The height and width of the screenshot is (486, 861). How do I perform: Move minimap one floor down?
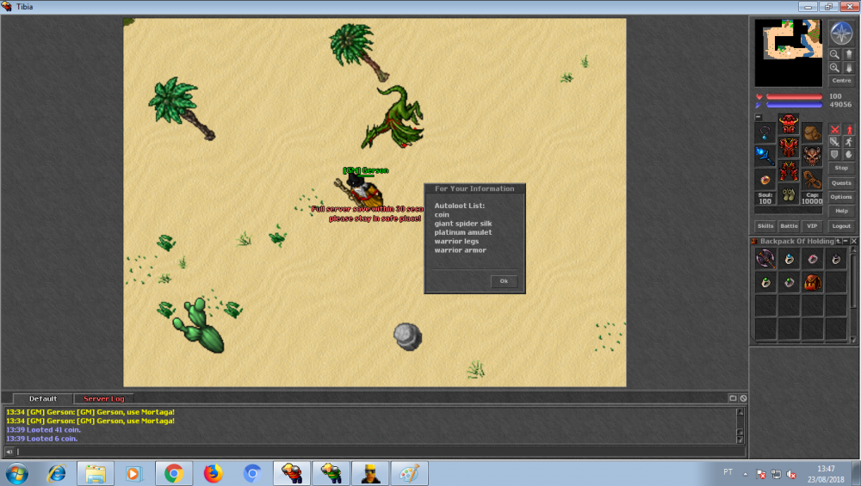(x=849, y=68)
